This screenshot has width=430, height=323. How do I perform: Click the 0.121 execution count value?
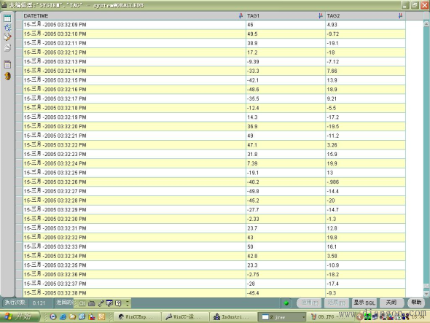pos(39,303)
